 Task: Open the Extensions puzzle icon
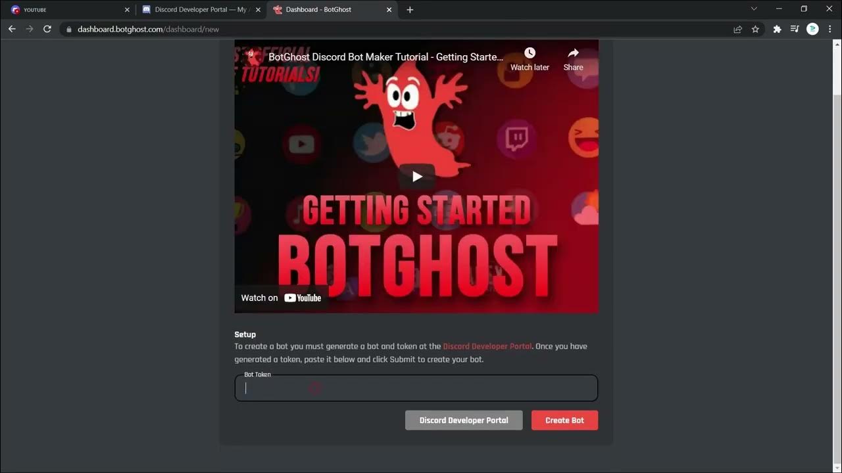777,29
